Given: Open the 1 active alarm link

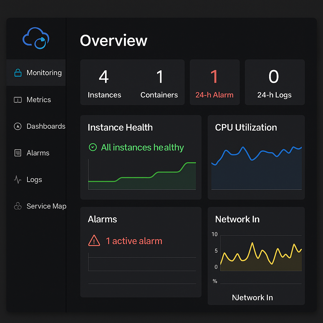Looking at the screenshot, I should [x=134, y=241].
